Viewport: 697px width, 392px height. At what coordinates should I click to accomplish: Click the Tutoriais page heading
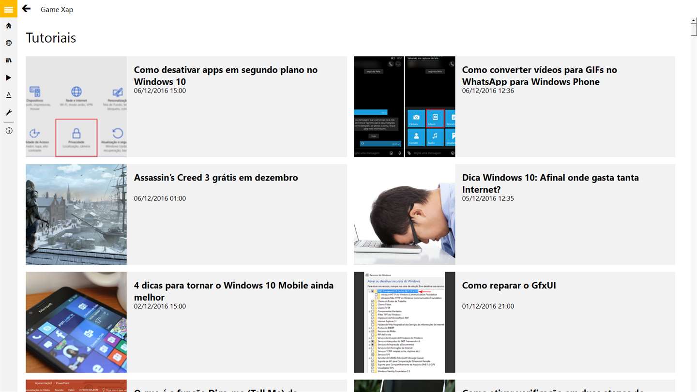click(x=51, y=38)
